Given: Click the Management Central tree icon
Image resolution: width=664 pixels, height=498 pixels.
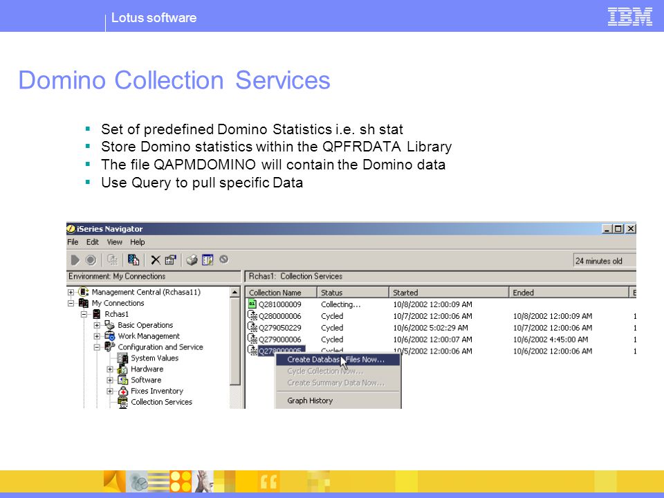Looking at the screenshot, I should 84,292.
